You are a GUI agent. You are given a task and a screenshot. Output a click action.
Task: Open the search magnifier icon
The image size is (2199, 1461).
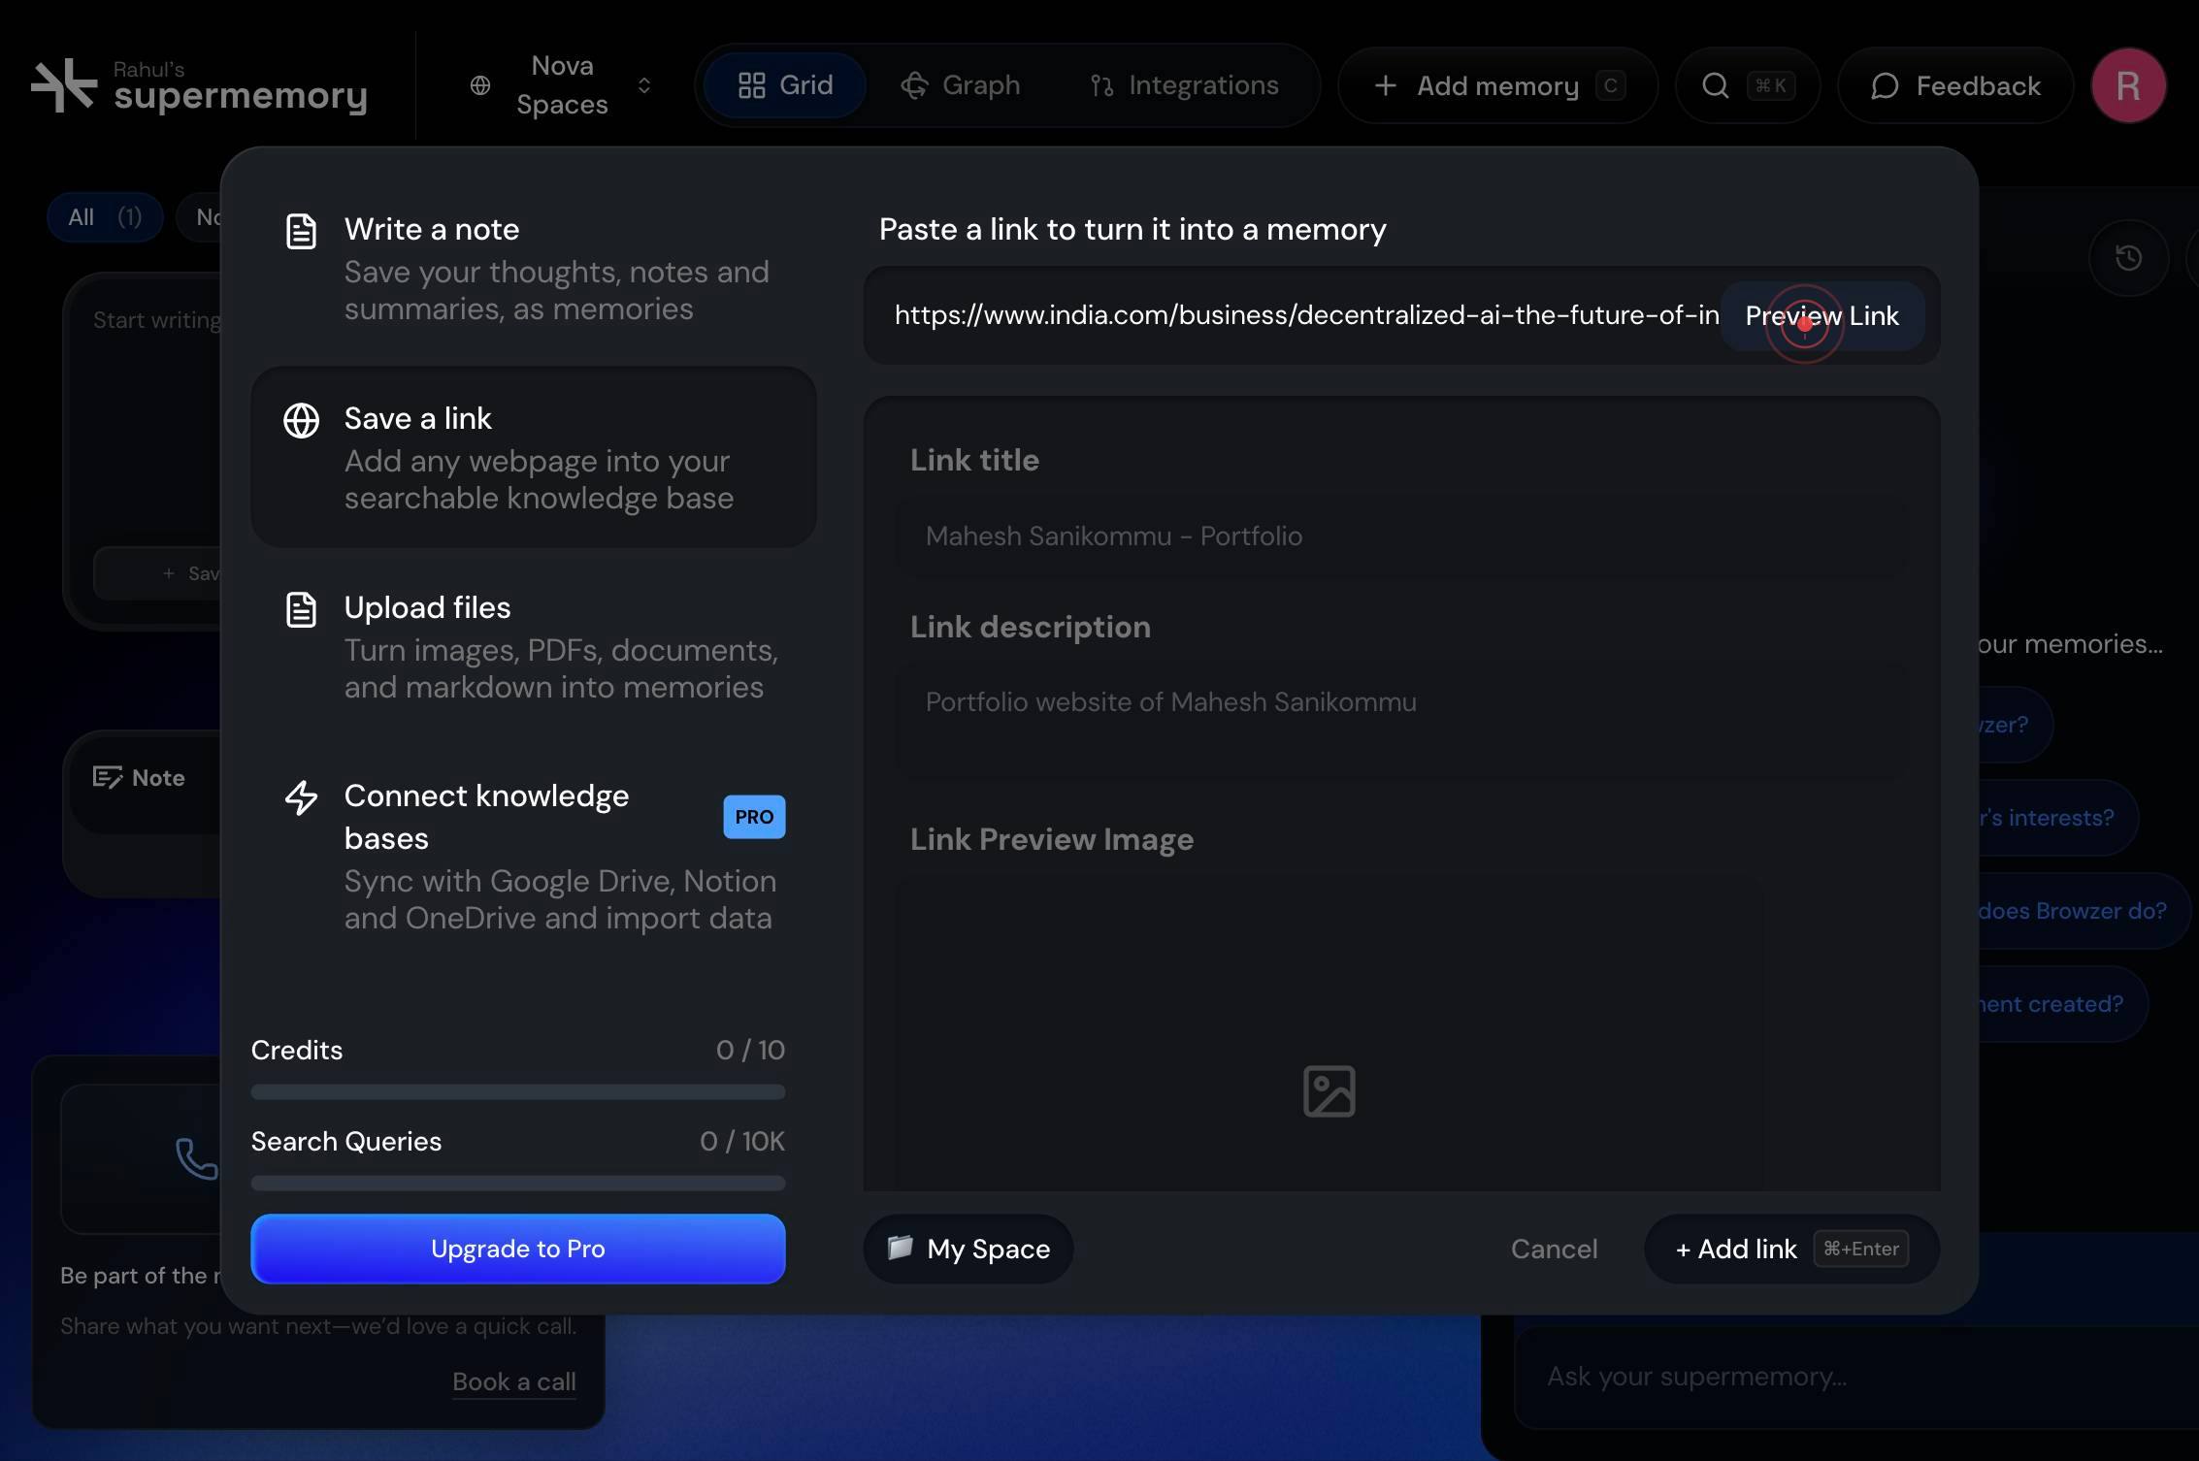click(x=1715, y=85)
